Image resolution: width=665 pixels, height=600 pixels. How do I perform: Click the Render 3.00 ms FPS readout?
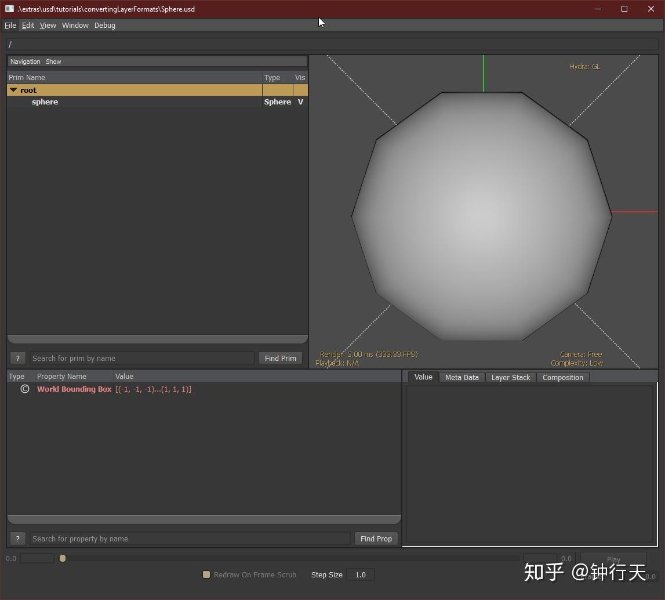[369, 355]
